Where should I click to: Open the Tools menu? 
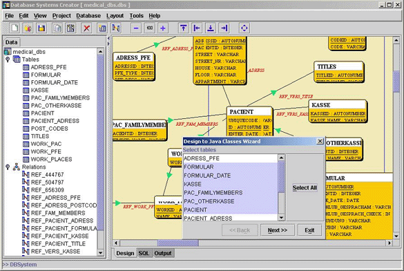pos(136,16)
